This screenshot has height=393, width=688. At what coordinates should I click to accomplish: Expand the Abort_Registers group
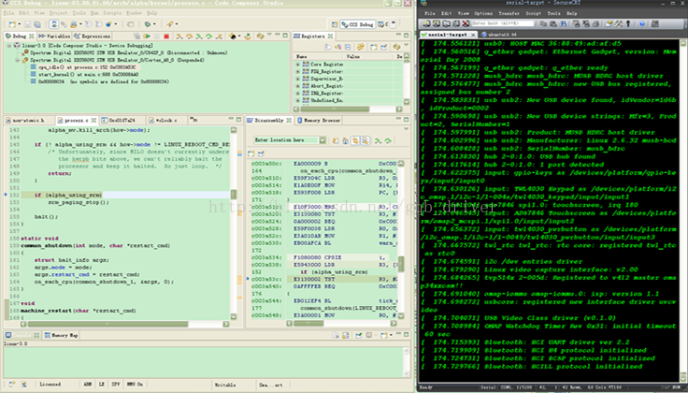297,86
